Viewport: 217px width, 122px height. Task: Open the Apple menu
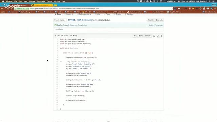3,1
